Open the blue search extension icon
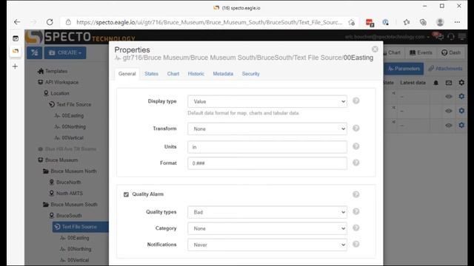The height and width of the screenshot is (266, 474). coord(385,22)
